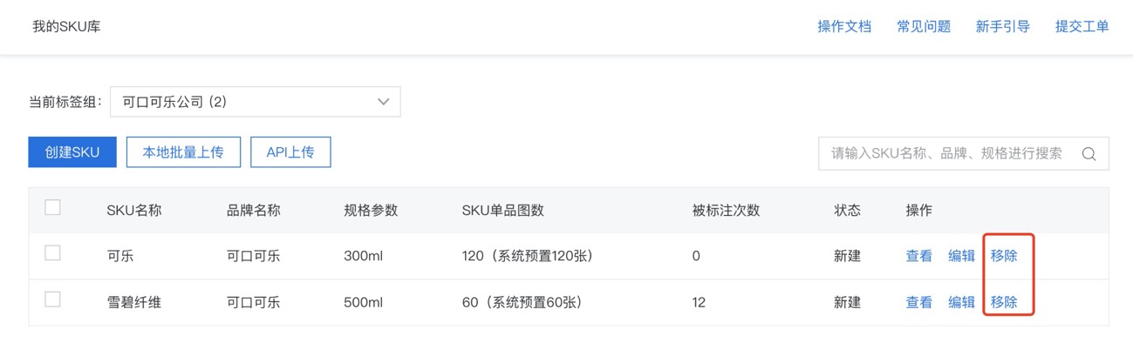Open the API上传 option
This screenshot has width=1133, height=343.
click(x=290, y=152)
